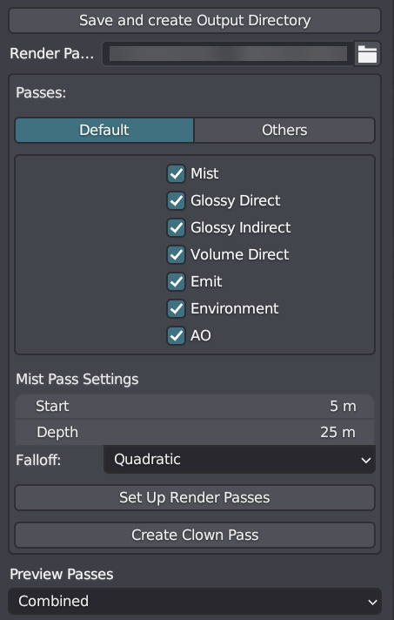The height and width of the screenshot is (620, 394).
Task: Click the Create Clown Pass button
Action: click(x=195, y=535)
